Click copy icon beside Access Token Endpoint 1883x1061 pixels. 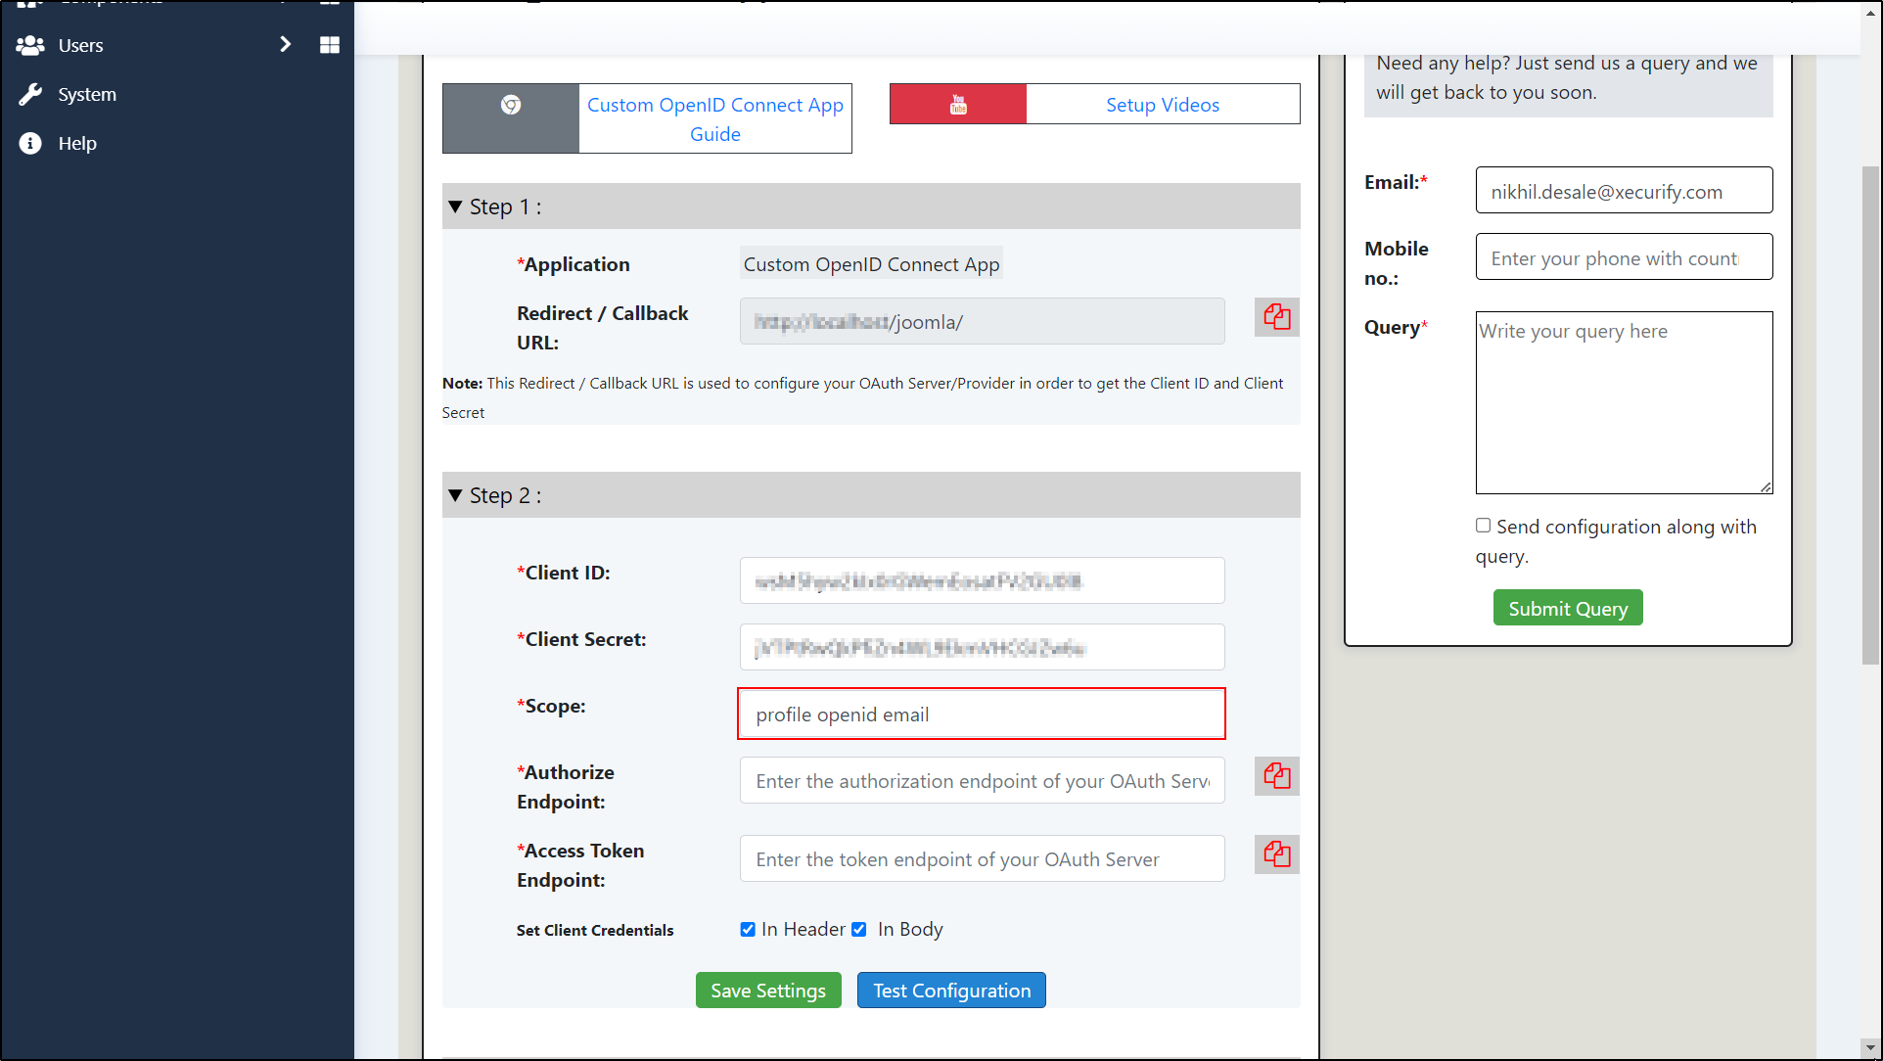point(1276,854)
